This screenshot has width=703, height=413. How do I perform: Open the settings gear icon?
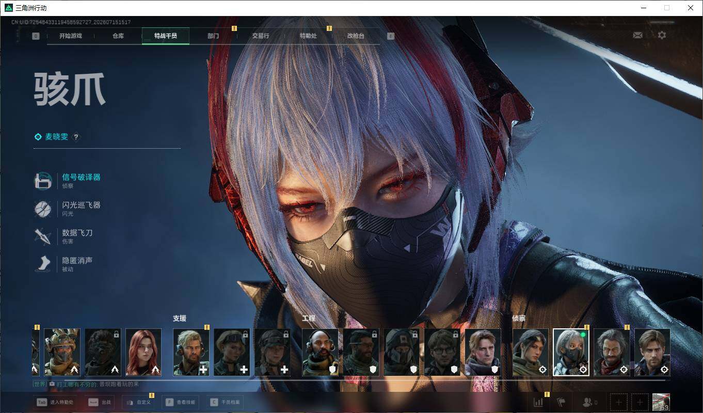click(662, 35)
